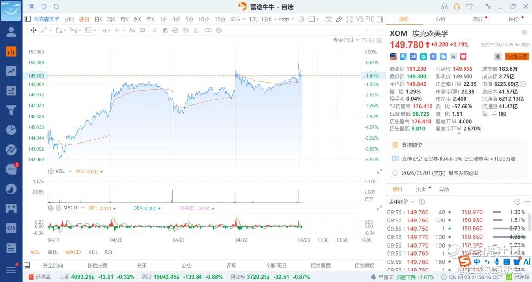Toggle the hide-drawings eye-slash icon
Viewport: 532px width, 282px height.
coord(186,30)
